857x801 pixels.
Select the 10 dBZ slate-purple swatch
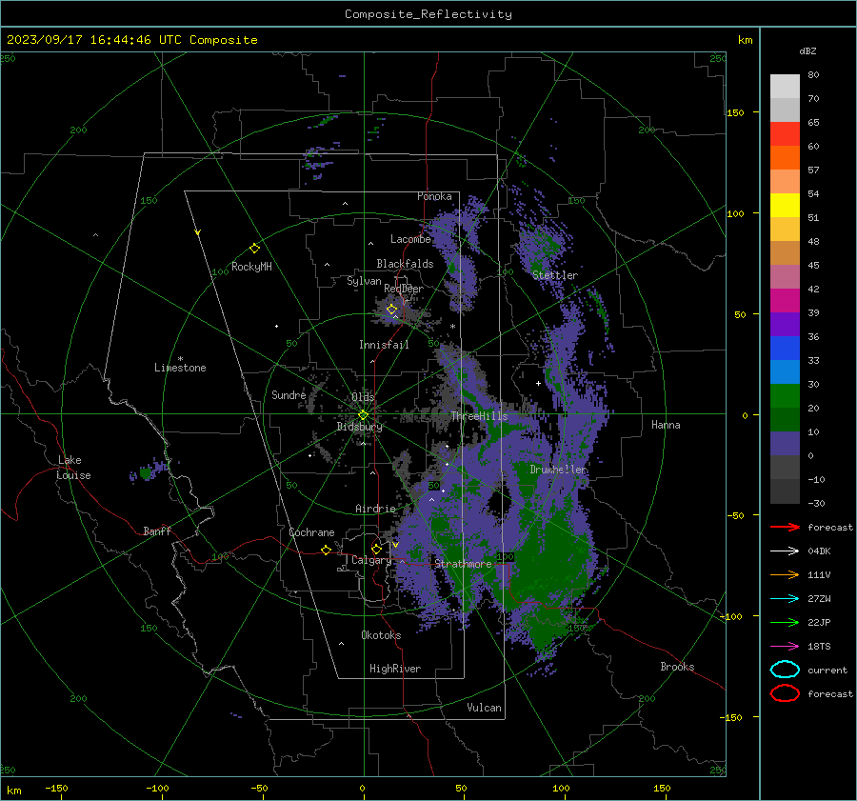point(785,444)
